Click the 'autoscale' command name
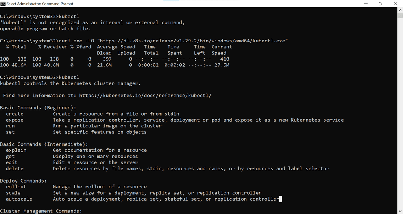 point(19,199)
